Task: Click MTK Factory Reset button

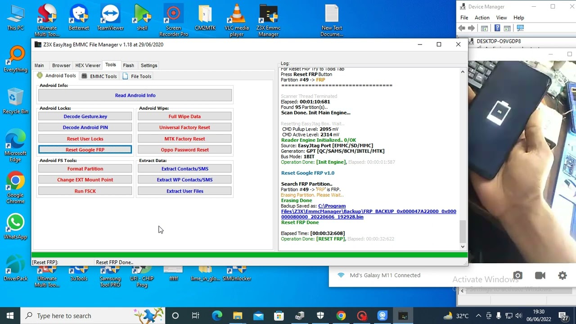Action: coord(184,139)
